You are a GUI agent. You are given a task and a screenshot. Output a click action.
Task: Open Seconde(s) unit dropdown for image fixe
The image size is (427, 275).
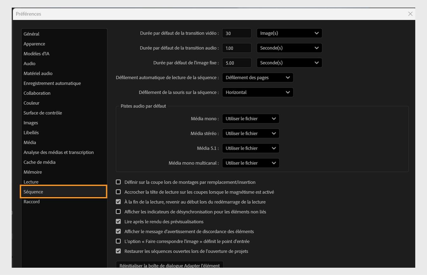point(289,63)
